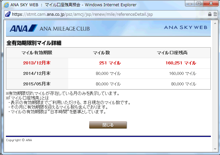Select the red 251 マイル value
This screenshot has height=155, width=220.
110,63
